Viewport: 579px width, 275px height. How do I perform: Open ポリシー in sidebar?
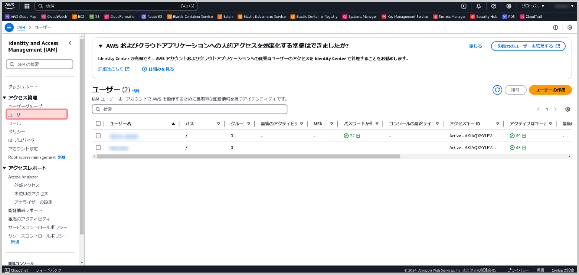(x=17, y=132)
